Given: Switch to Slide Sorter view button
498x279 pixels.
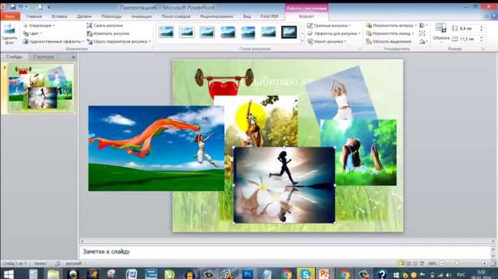Looking at the screenshot, I should coord(408,263).
